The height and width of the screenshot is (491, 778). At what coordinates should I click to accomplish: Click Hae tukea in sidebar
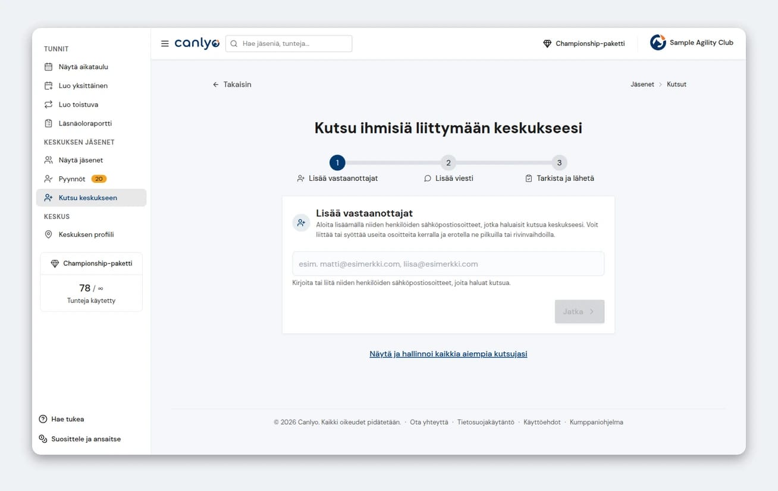(x=62, y=419)
